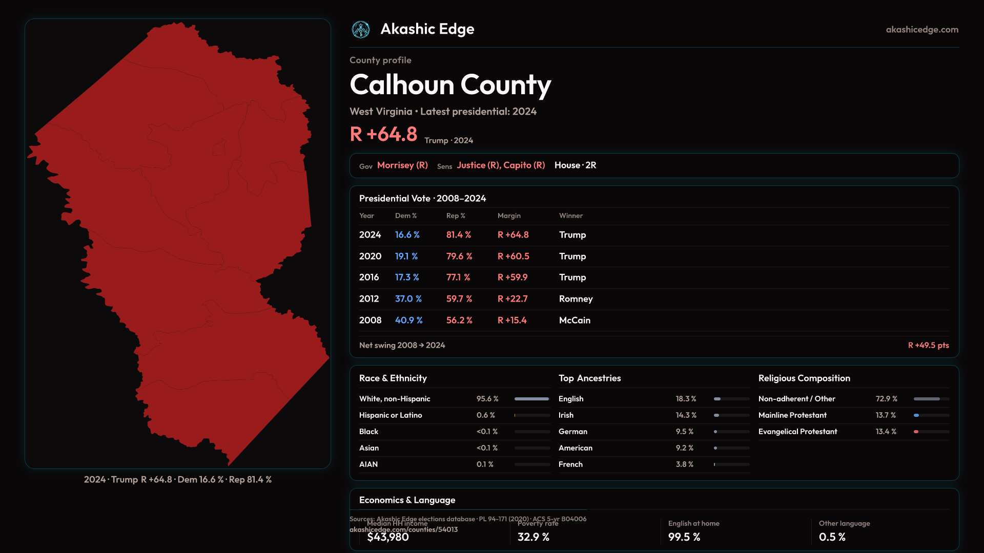Open the akashicedge.com link in header
Image resolution: width=984 pixels, height=553 pixels.
(x=921, y=30)
